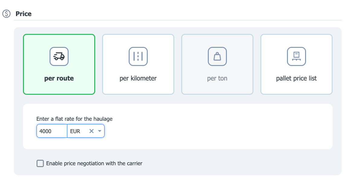Select the truck icon for per route
348x184 pixels.
point(59,57)
